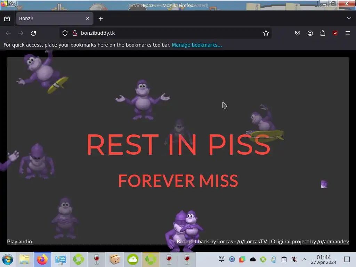Click the two hugging Bonzi gorillas
This screenshot has width=356, height=267.
[x=184, y=230]
